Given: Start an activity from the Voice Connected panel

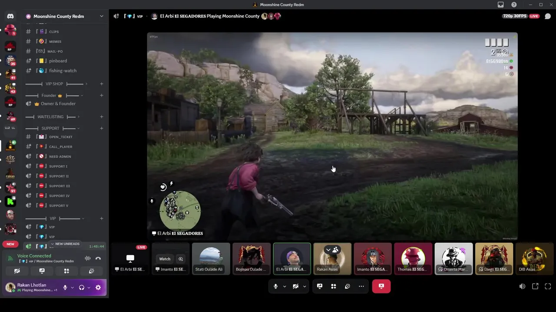Looking at the screenshot, I should [x=66, y=271].
